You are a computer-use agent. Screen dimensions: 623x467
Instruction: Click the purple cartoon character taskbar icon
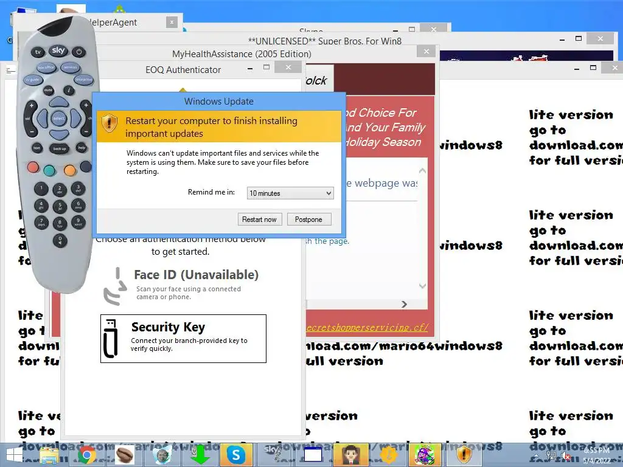425,455
